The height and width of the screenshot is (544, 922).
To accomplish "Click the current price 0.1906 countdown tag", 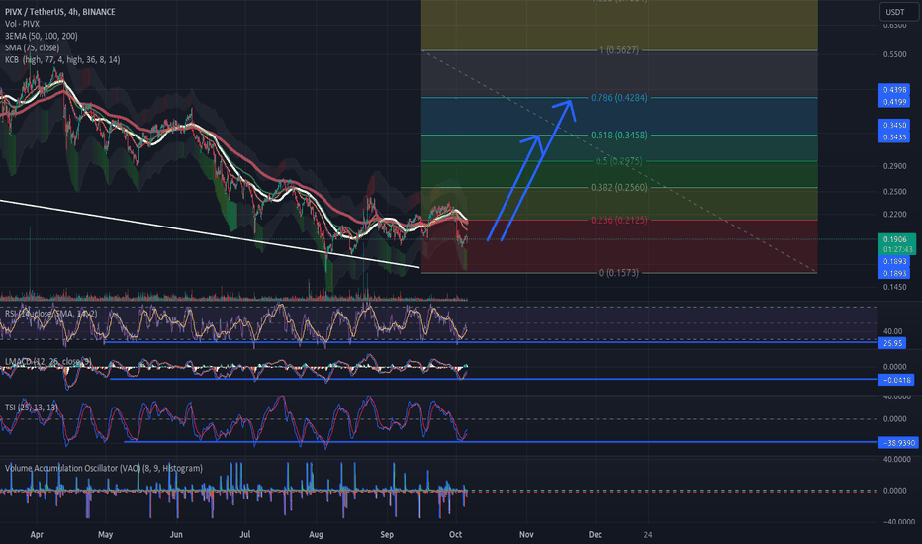I will pyautogui.click(x=896, y=244).
